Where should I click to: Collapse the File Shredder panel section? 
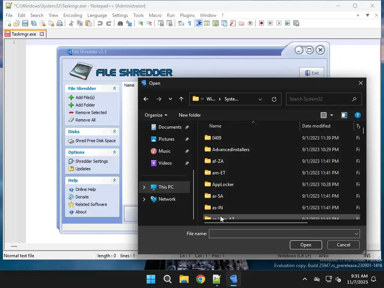pos(114,88)
